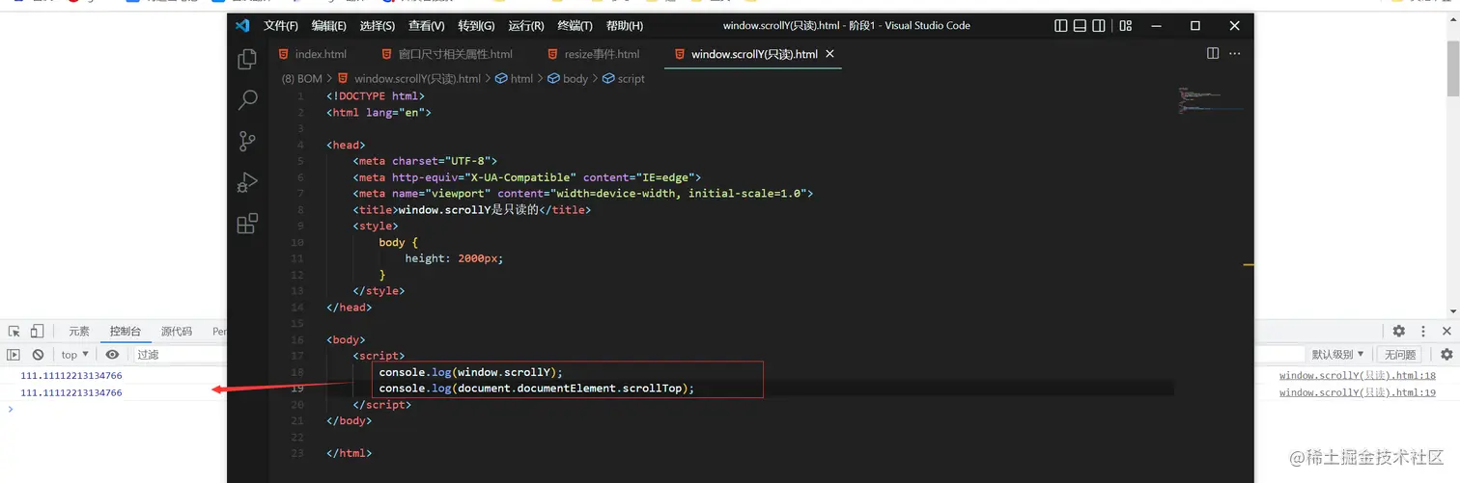Image resolution: width=1460 pixels, height=483 pixels.
Task: Open the 终端(T) menu
Action: pos(575,26)
